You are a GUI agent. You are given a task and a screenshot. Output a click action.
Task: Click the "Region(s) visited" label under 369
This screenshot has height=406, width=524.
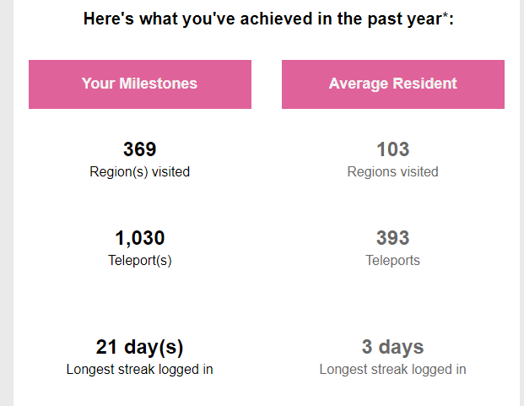pos(139,171)
